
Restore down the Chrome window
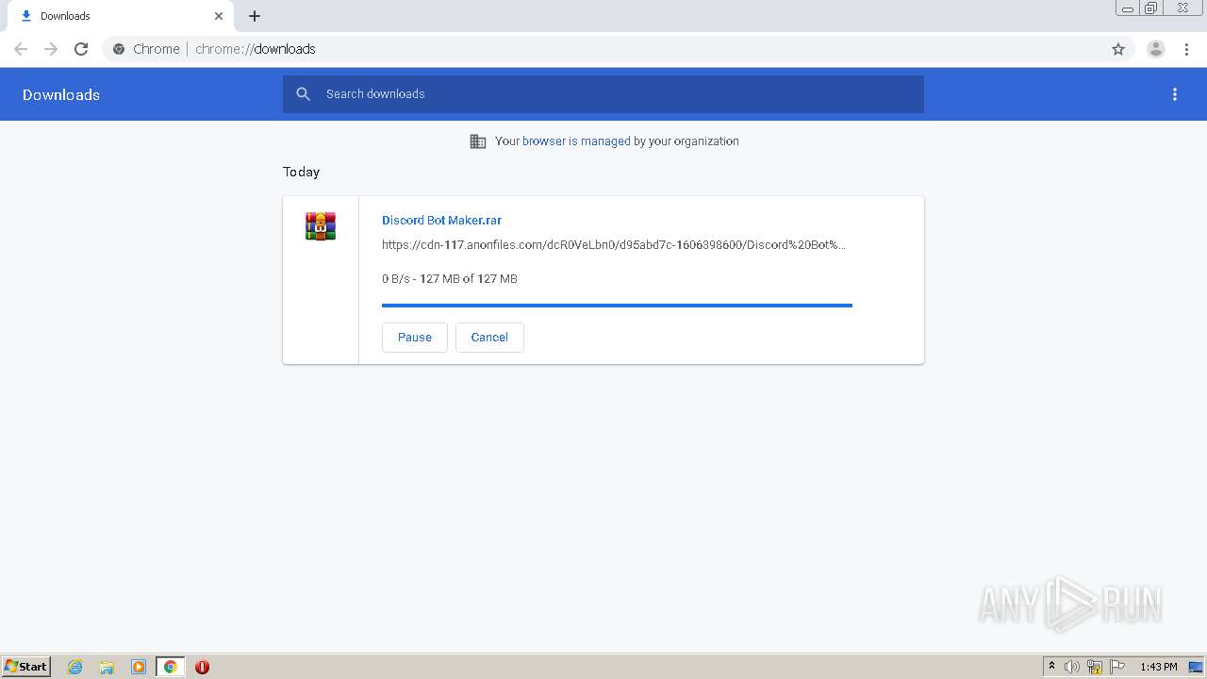1151,8
